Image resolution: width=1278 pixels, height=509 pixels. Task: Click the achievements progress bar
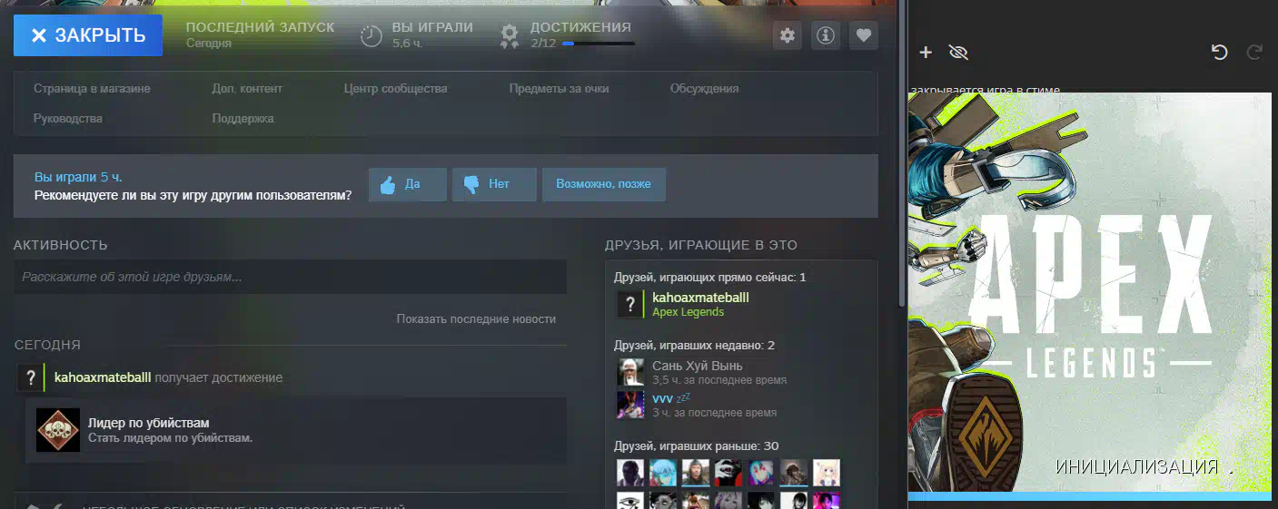click(599, 44)
